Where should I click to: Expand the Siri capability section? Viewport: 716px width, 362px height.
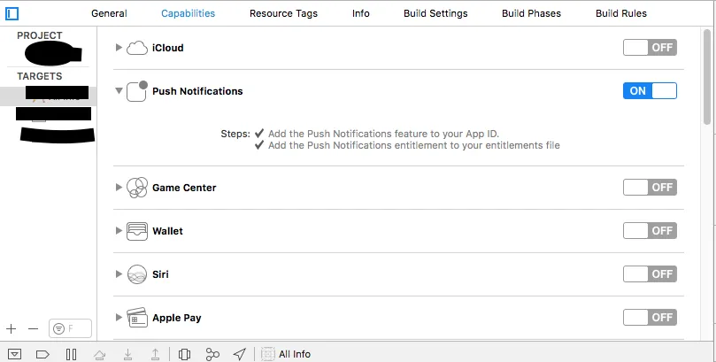119,274
